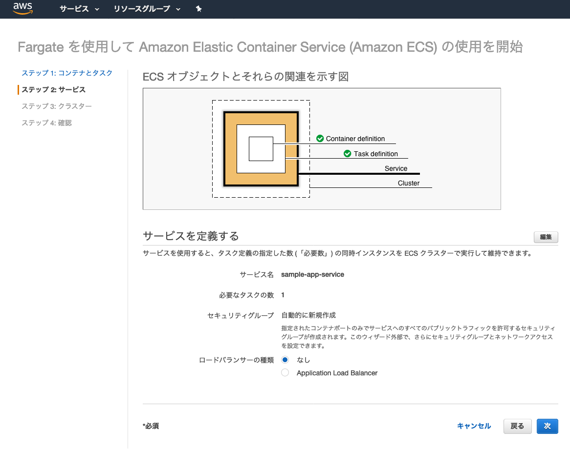This screenshot has width=570, height=451.
Task: Click the AWS home logo
Action: [23, 8]
